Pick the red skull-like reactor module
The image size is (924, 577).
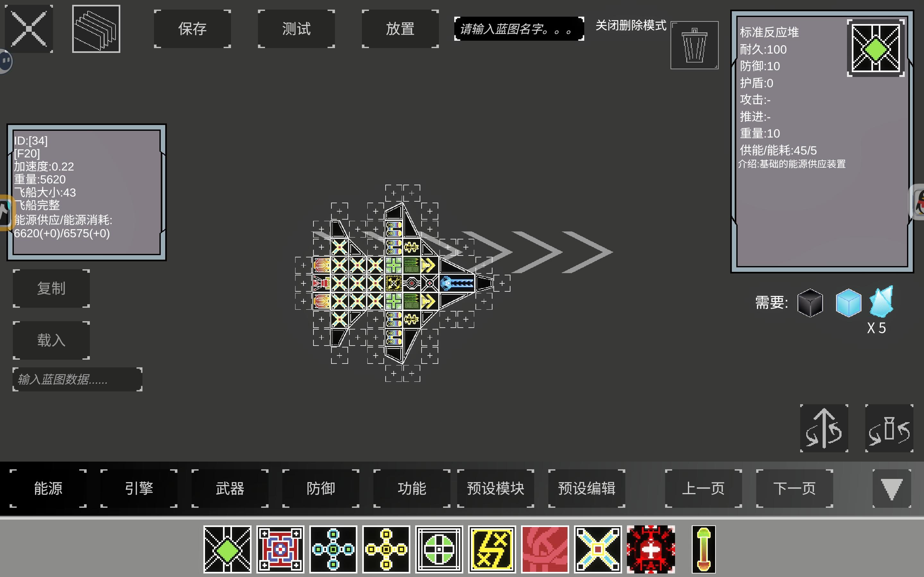[x=651, y=549]
